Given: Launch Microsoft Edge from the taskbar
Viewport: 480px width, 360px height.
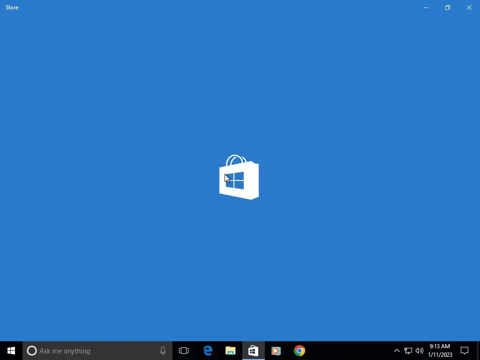Looking at the screenshot, I should (x=208, y=351).
